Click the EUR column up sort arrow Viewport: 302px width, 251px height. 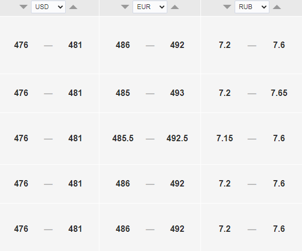tap(175, 7)
